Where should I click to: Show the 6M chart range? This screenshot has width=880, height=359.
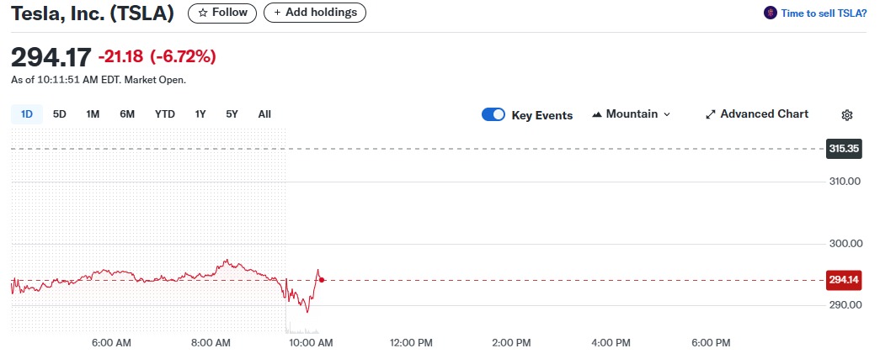[127, 114]
